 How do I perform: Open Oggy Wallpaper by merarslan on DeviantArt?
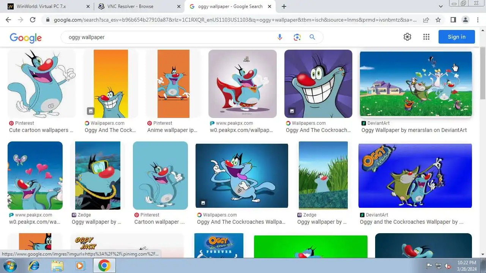[414, 130]
